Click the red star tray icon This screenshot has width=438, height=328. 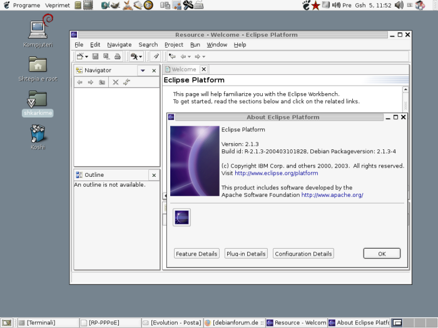[x=315, y=5]
